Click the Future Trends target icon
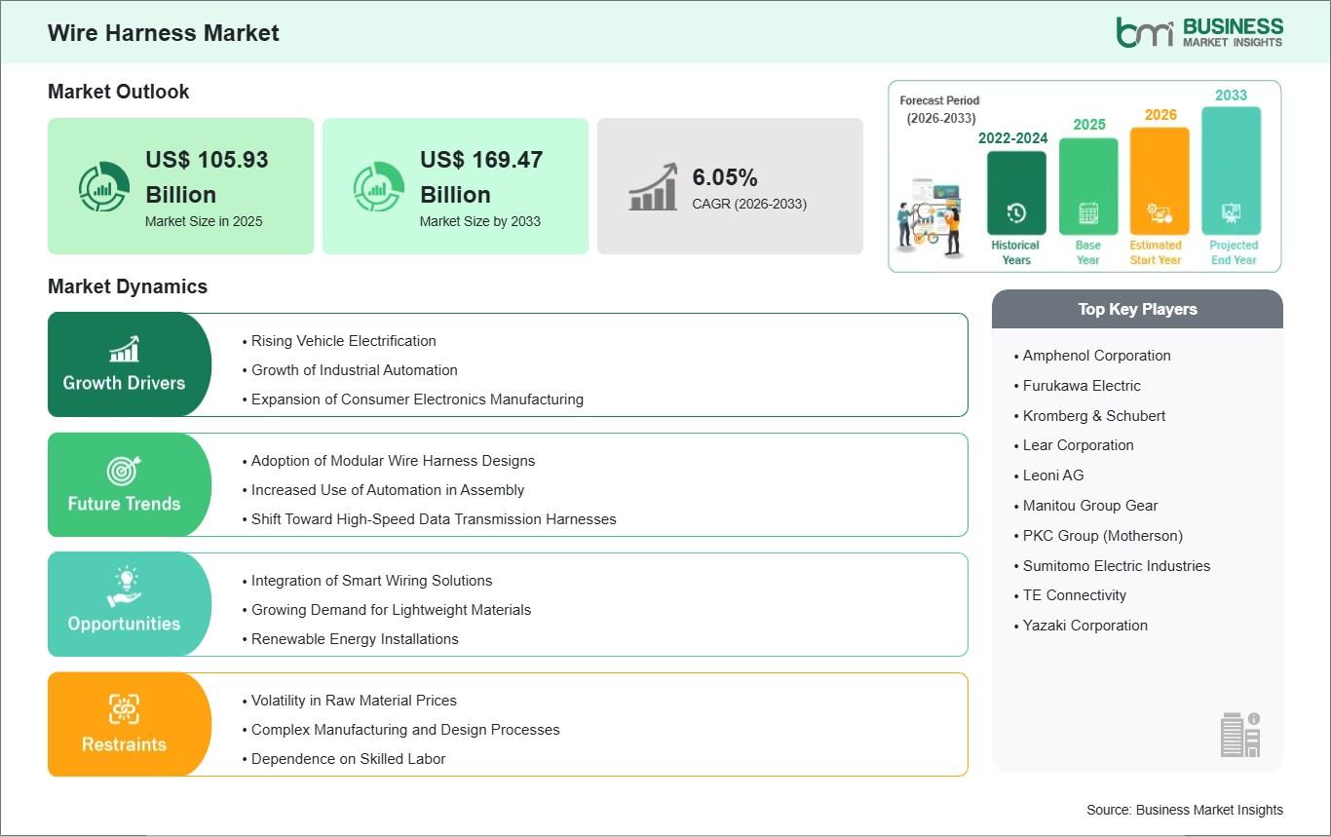The image size is (1331, 837). 124,471
